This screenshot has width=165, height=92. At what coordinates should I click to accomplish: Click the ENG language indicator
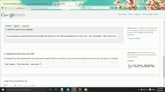pyautogui.click(x=154, y=90)
